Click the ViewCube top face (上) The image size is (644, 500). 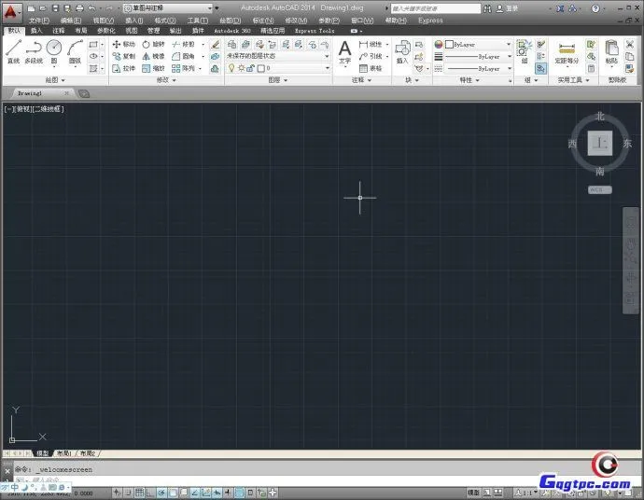[600, 144]
